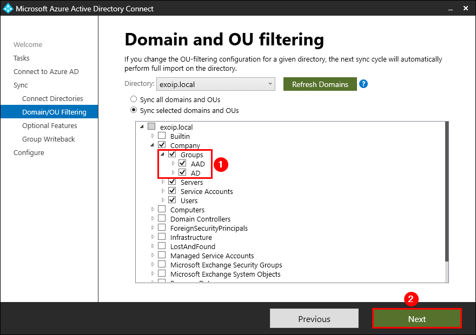This screenshot has width=476, height=335.
Task: Go to Optional Features step
Action: (x=50, y=125)
